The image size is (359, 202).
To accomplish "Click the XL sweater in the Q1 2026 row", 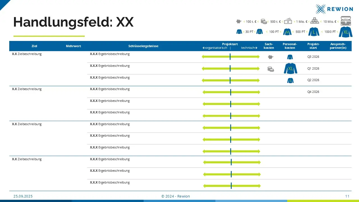I will (x=290, y=68).
